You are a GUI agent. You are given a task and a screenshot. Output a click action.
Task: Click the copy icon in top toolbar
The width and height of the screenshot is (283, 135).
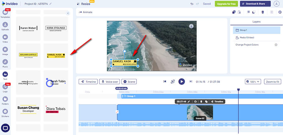tap(234, 12)
